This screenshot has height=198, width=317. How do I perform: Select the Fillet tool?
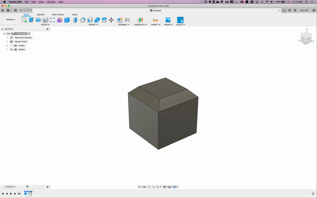pos(83,20)
